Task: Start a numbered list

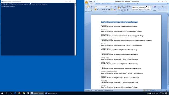Action: tap(122, 6)
